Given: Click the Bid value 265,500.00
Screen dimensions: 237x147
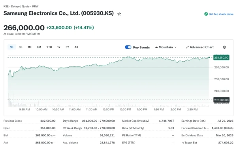Looking at the screenshot, I should [45, 135].
